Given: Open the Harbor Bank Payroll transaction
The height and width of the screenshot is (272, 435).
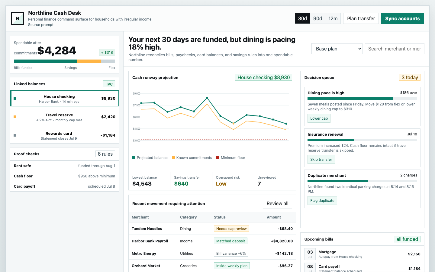Looking at the screenshot, I should [x=212, y=241].
